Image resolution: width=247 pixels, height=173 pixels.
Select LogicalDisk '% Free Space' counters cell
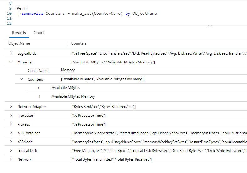pos(159,53)
